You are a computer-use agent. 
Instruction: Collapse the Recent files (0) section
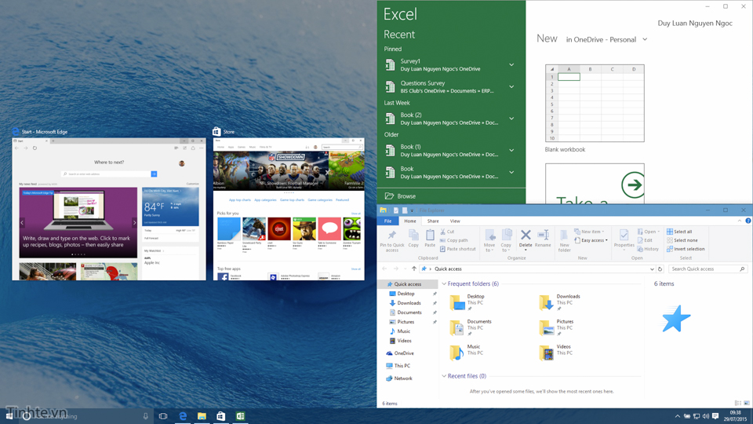coord(444,376)
